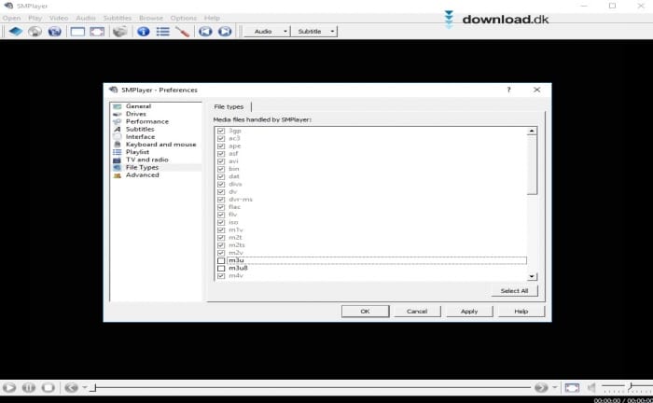This screenshot has width=653, height=403.
Task: Open the Audio menu in menu bar
Action: point(86,18)
